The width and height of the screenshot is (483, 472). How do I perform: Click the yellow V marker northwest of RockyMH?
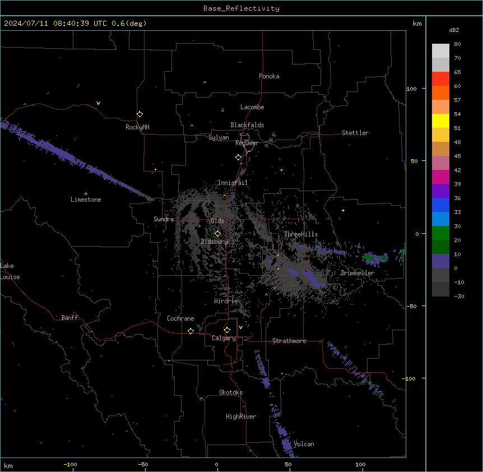point(98,103)
